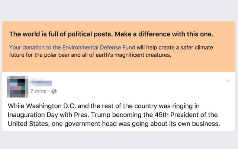Viewport: 238px width, 149px height.
Task: Expand the post options chevron menu
Action: click(x=228, y=81)
